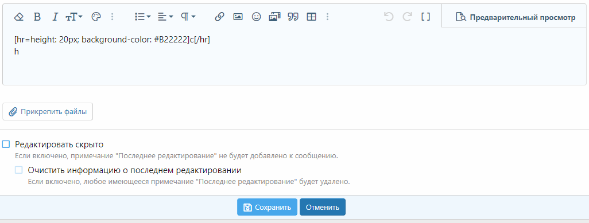
Task: Insert an image
Action: (x=238, y=17)
